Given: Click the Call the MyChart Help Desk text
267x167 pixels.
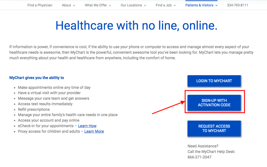Looking at the screenshot, I should click(x=211, y=152).
